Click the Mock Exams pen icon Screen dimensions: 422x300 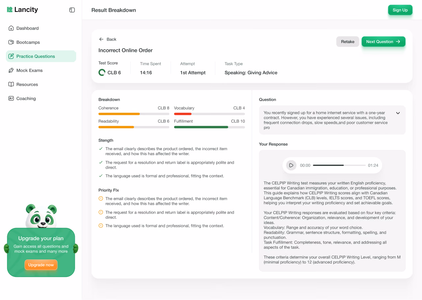[11, 70]
